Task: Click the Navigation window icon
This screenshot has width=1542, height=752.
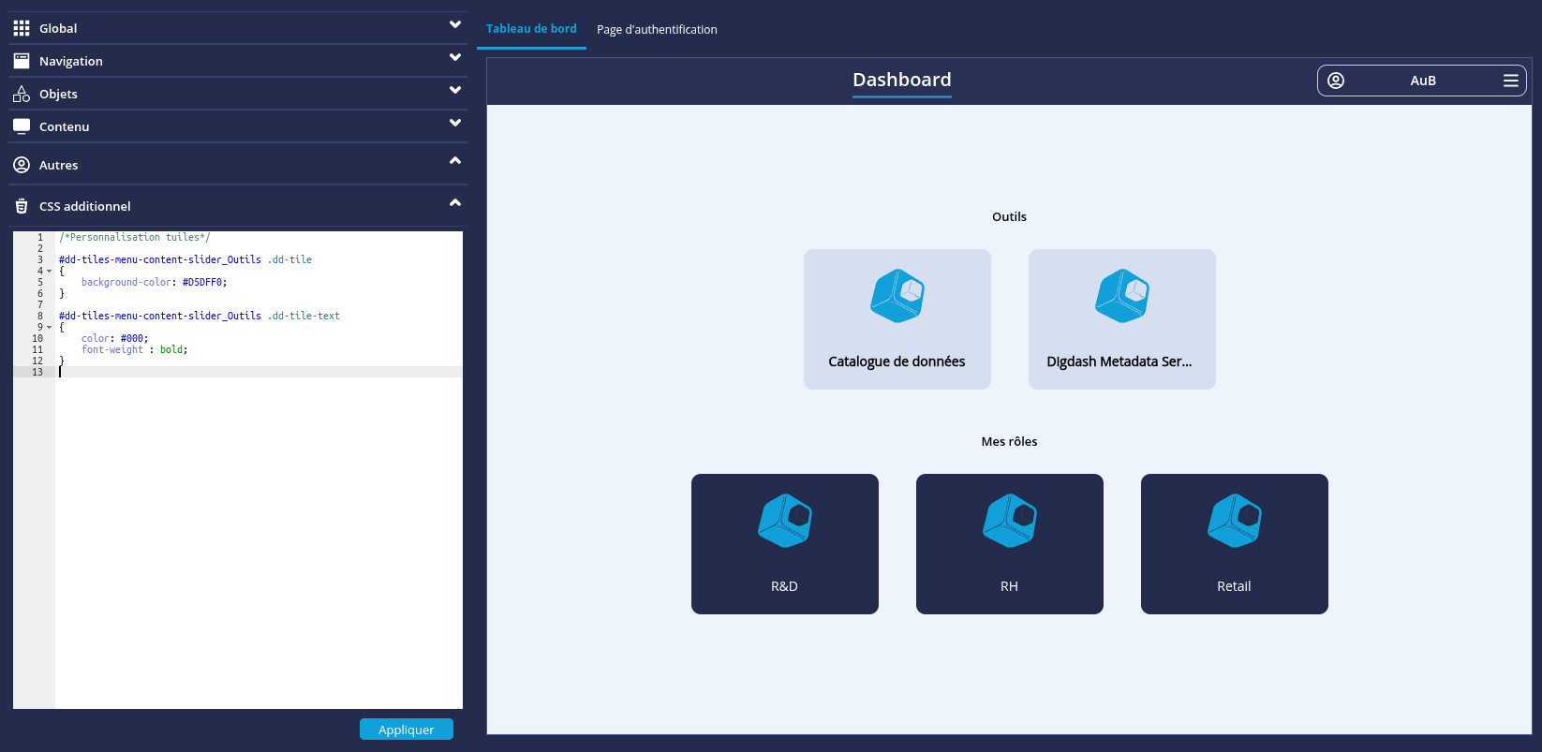Action: 22,61
